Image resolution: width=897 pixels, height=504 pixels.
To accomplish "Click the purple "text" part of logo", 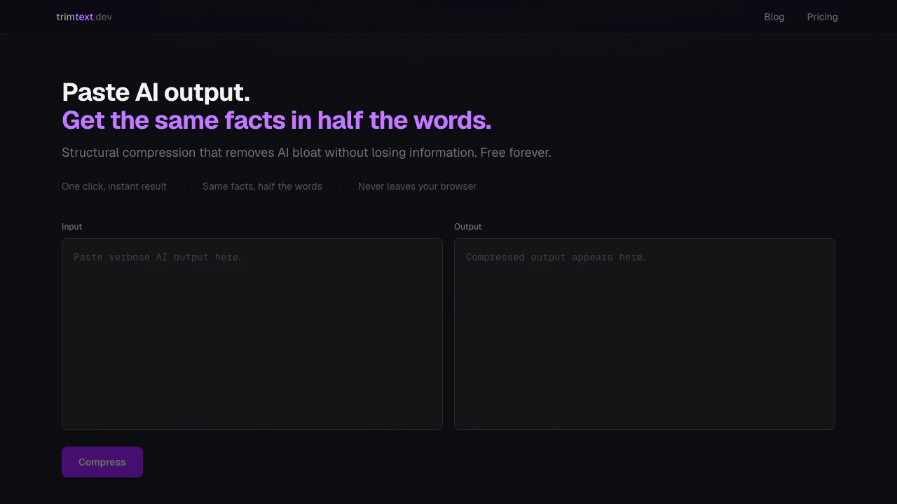I will (84, 17).
